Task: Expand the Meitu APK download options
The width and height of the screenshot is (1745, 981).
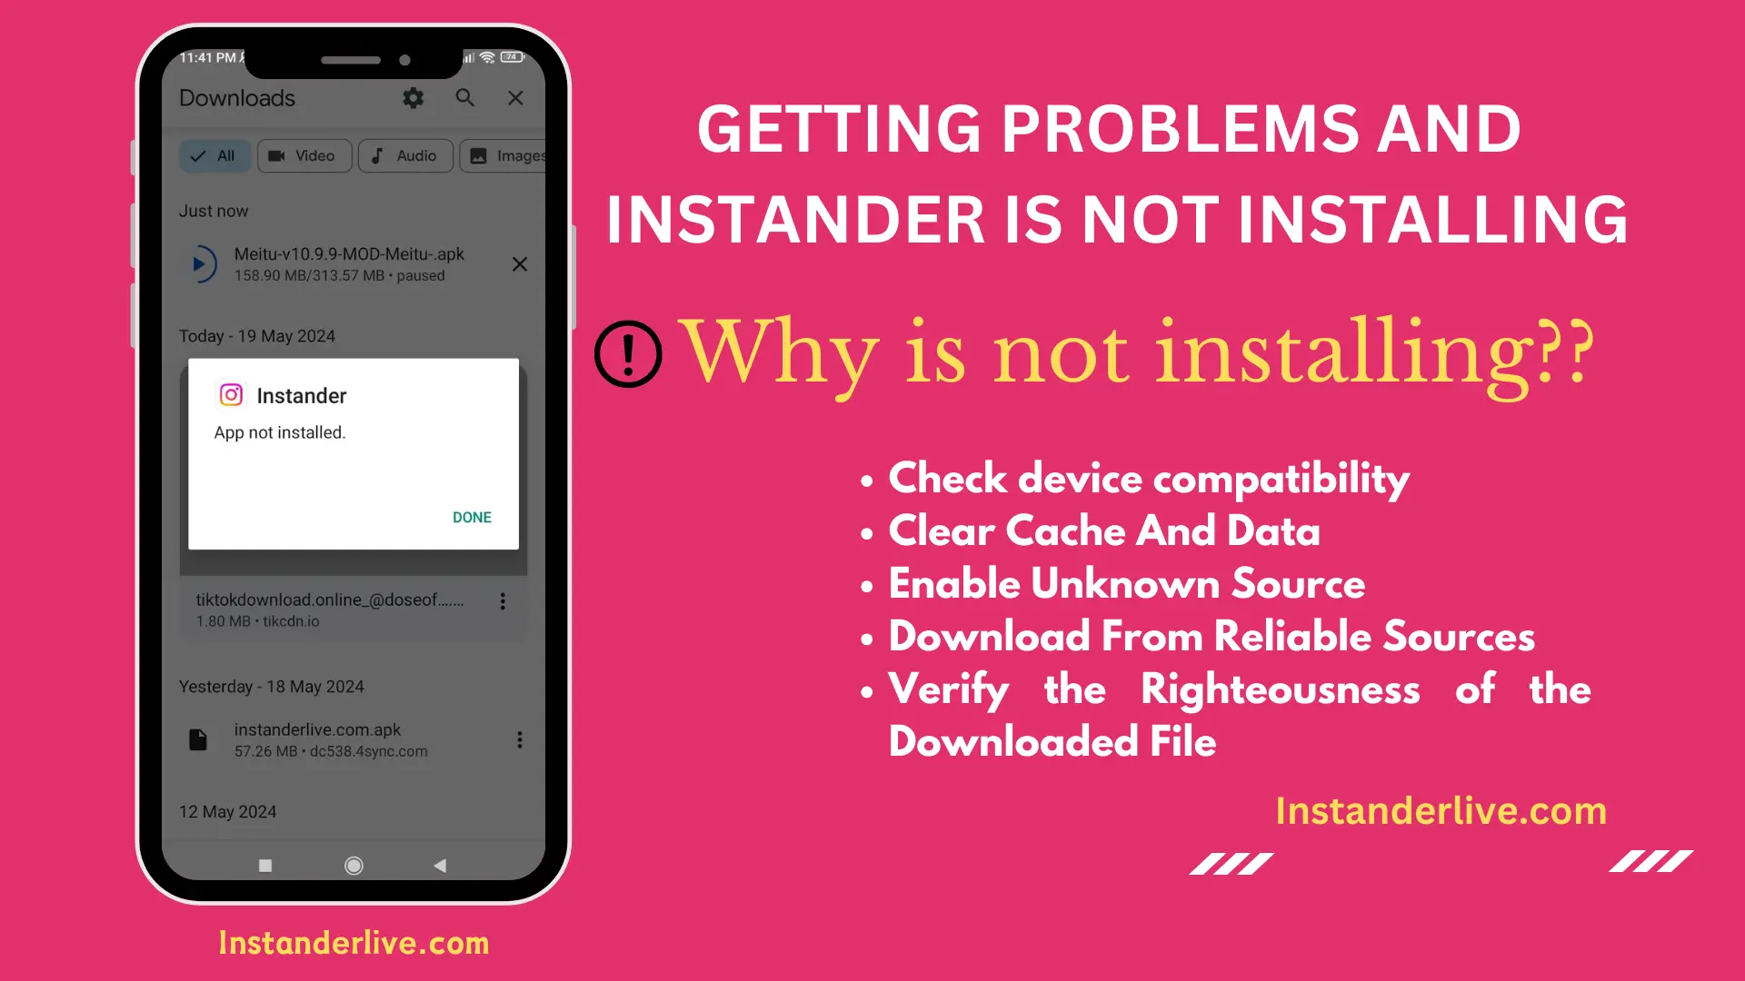Action: [516, 263]
